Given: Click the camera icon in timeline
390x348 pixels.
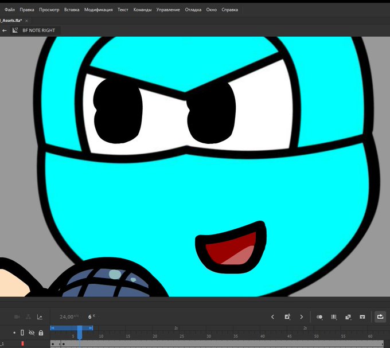Looking at the screenshot, I should click(x=17, y=316).
